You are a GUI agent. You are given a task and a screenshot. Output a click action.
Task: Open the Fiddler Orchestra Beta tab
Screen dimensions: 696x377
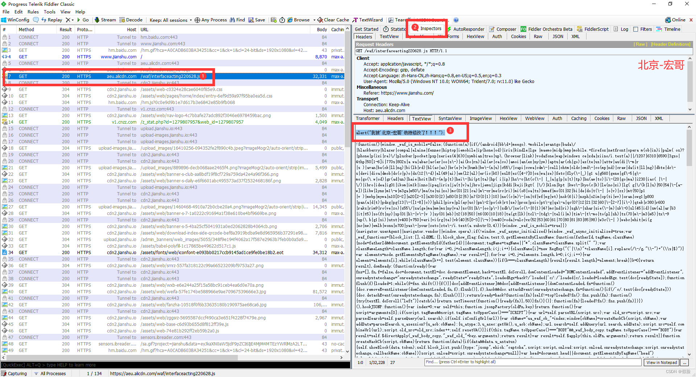(x=546, y=29)
